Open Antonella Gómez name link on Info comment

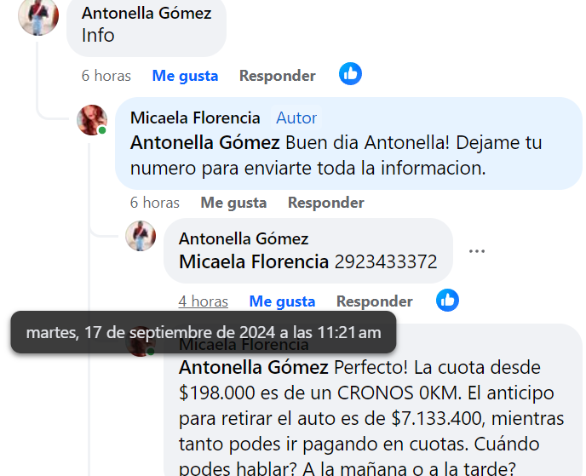146,13
